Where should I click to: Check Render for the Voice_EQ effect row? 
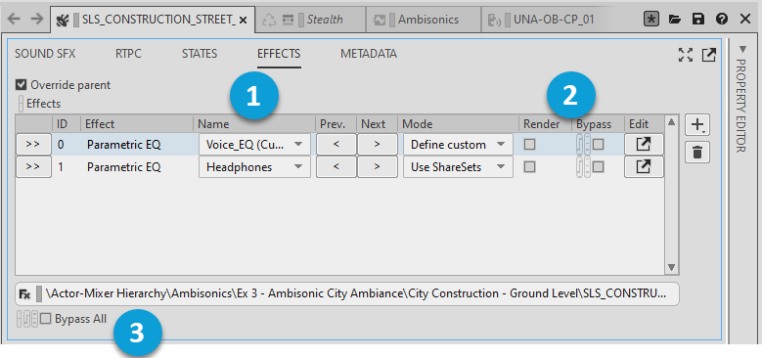tap(529, 144)
